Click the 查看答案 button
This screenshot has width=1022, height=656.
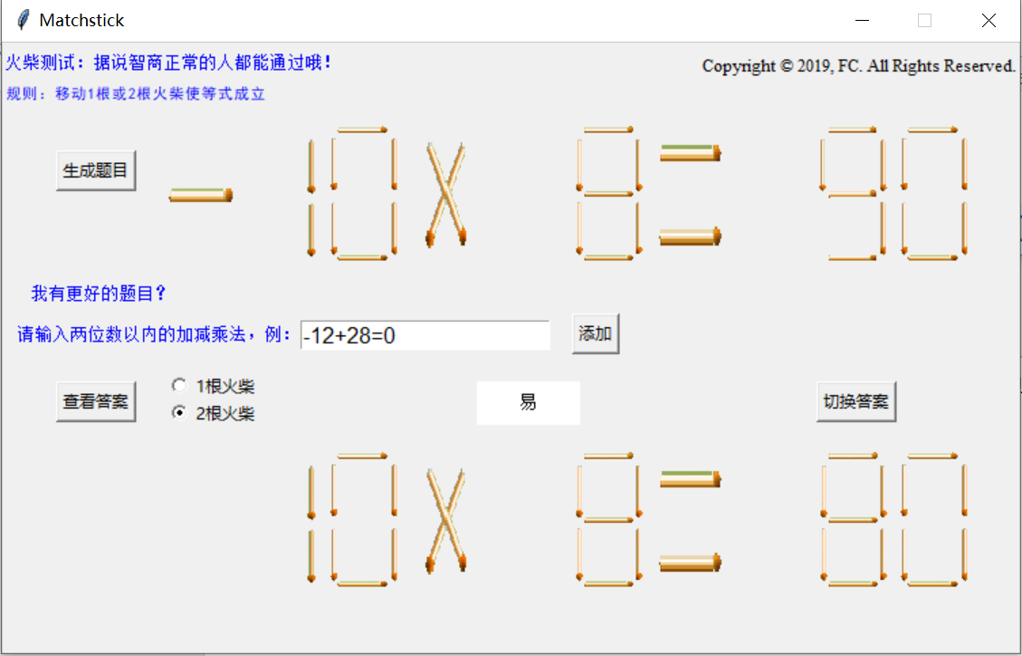(96, 401)
